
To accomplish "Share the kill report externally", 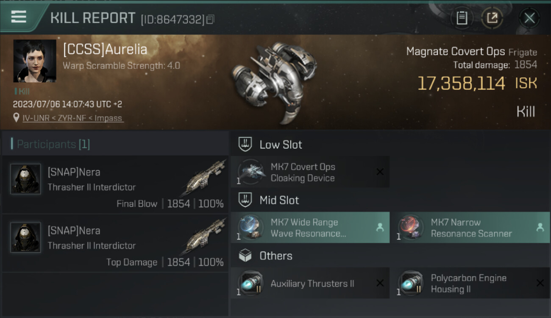I will point(492,18).
